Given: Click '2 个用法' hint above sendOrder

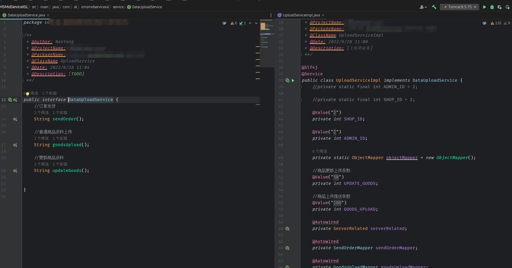Looking at the screenshot, I should point(41,113).
